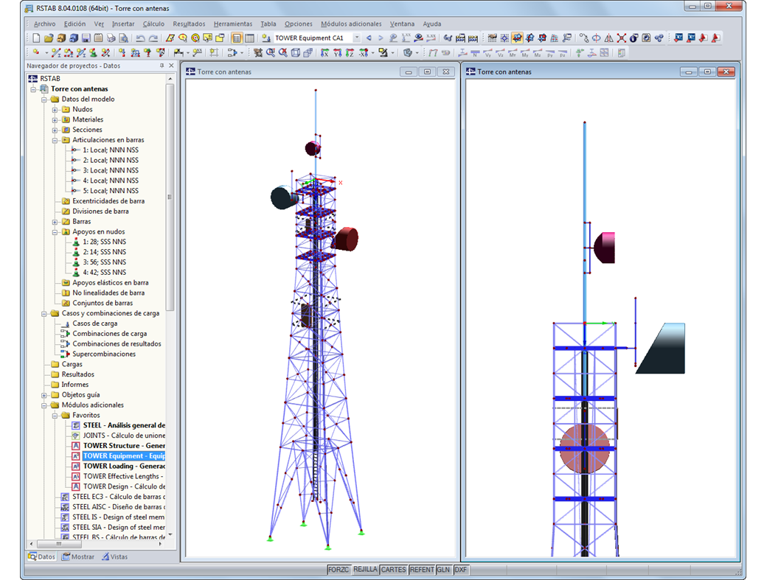Toggle CARTES in the status bar
Screen dimensions: 767x580
(393, 569)
